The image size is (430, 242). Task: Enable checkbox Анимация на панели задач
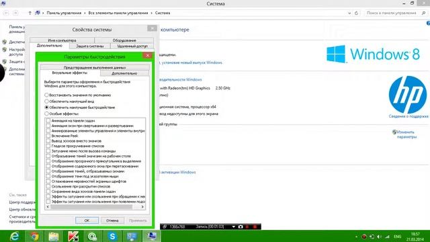pos(48,121)
